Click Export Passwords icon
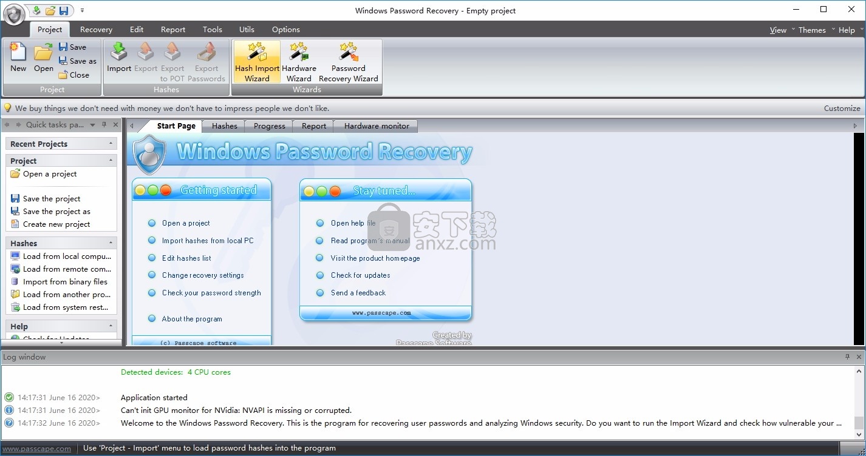 (206, 62)
